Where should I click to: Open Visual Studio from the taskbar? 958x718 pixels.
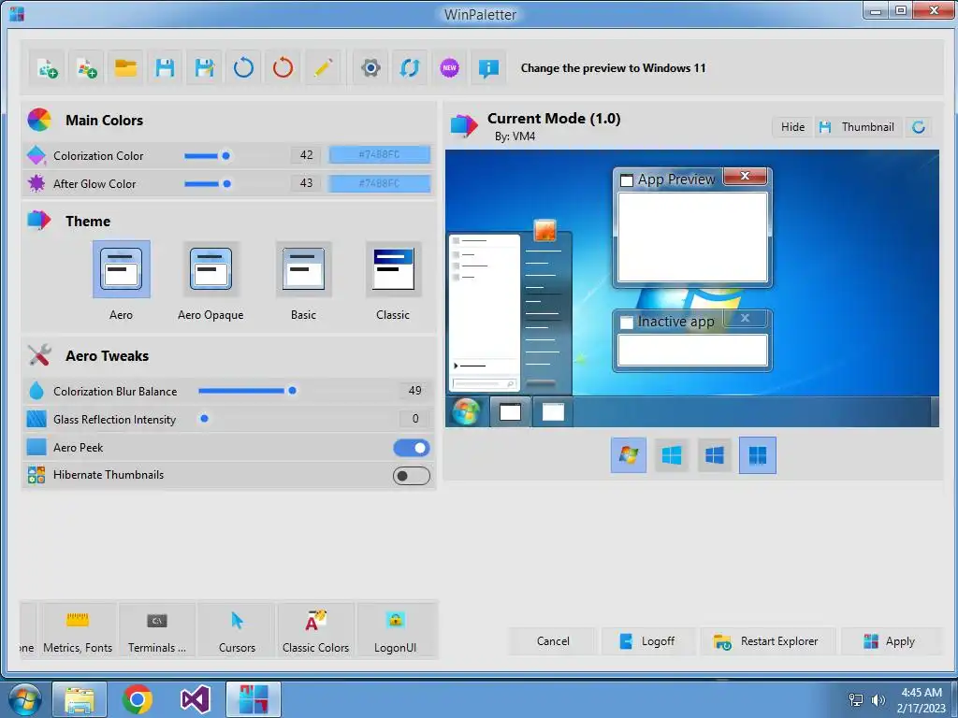(196, 699)
